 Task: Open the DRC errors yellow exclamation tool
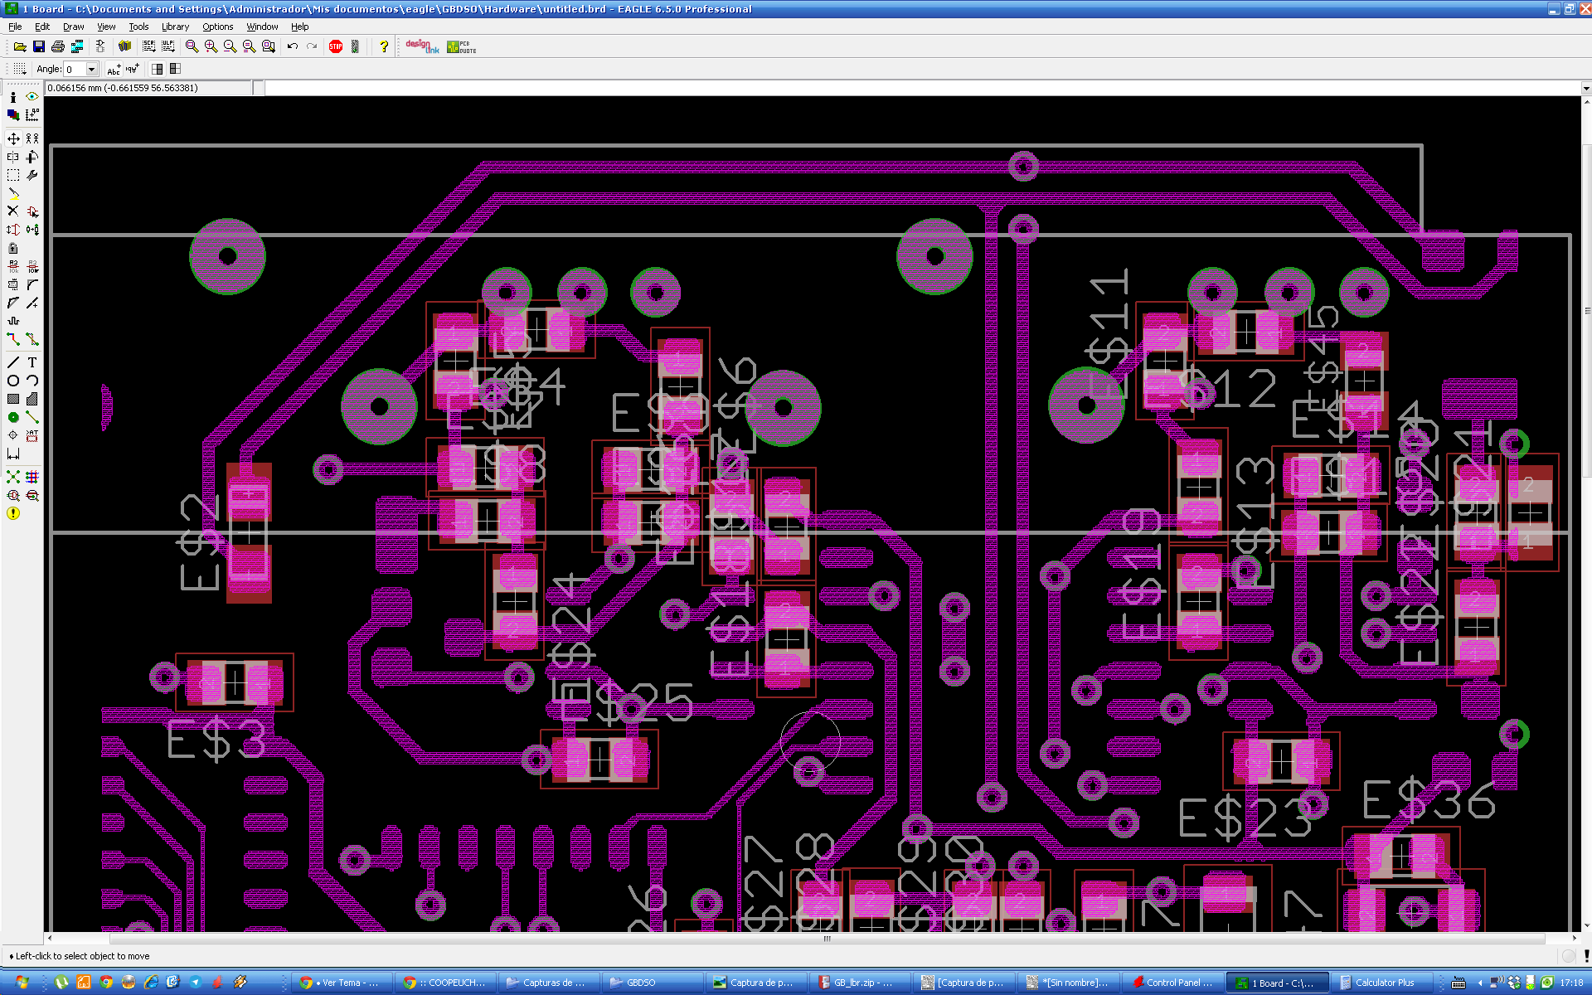click(13, 513)
